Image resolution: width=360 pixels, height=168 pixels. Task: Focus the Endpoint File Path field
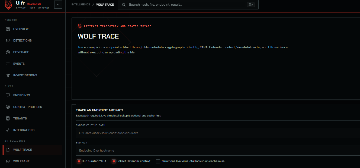point(218,133)
